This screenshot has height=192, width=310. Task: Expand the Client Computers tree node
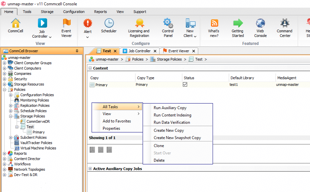click(4, 68)
